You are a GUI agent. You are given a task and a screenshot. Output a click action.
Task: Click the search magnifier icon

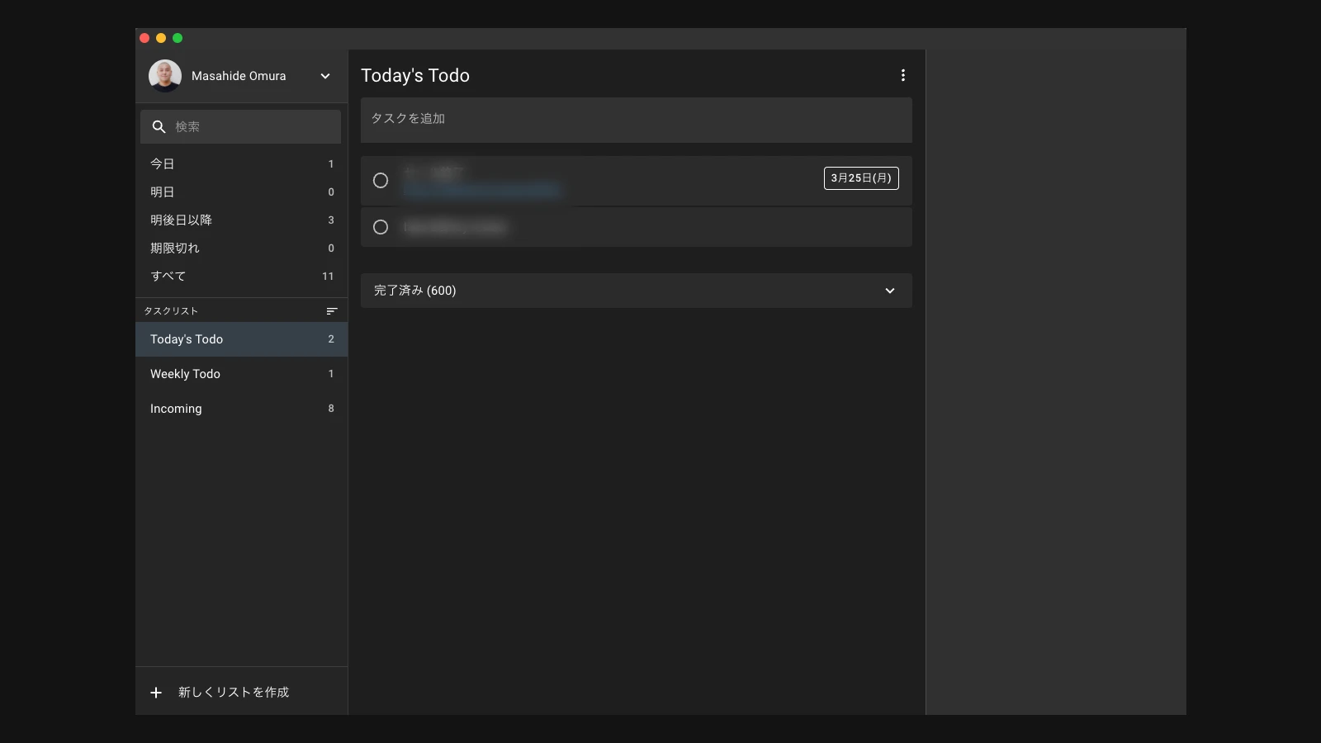tap(159, 127)
